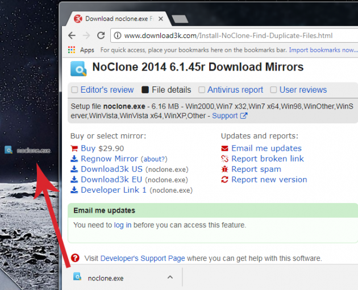Image resolution: width=358 pixels, height=290 pixels.
Task: Click the address bar URL field
Action: point(234,36)
